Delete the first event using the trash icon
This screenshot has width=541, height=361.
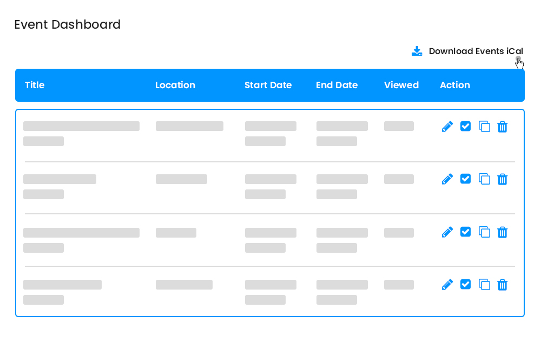click(x=503, y=126)
